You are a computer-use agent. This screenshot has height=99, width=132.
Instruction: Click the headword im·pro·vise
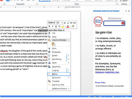pos(104,32)
